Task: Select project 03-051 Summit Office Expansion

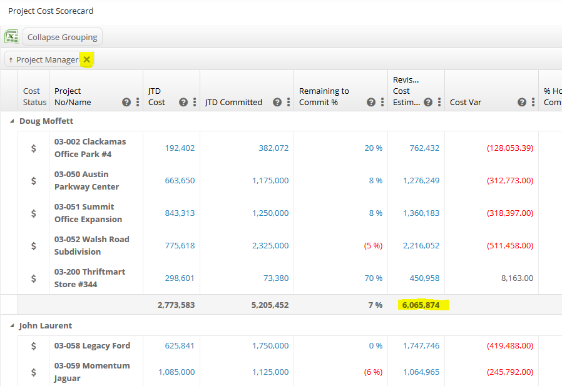Action: [88, 213]
